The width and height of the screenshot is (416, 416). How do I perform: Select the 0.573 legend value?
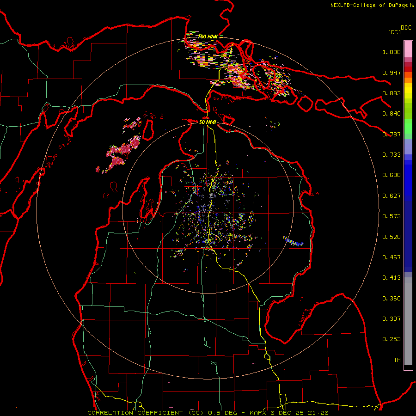(x=392, y=216)
